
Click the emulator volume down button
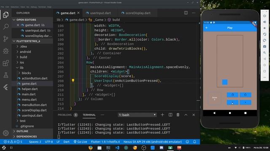coord(265,28)
